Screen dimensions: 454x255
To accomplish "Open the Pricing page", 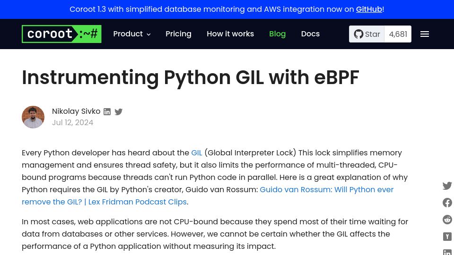I will 178,34.
